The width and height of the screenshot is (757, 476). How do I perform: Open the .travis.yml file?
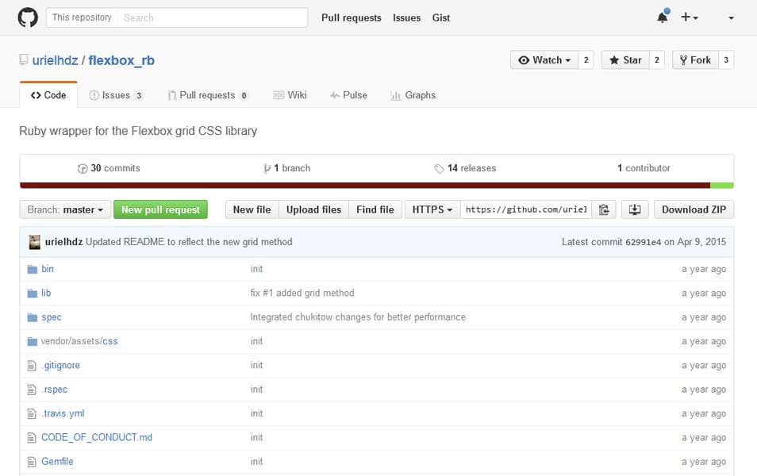pyautogui.click(x=63, y=414)
